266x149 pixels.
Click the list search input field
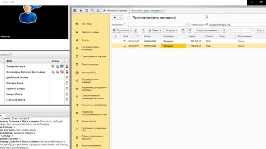239,30
